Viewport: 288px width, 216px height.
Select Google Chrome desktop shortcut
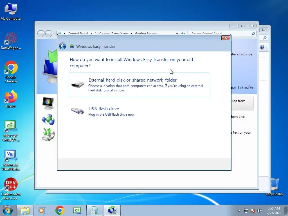coord(11,72)
